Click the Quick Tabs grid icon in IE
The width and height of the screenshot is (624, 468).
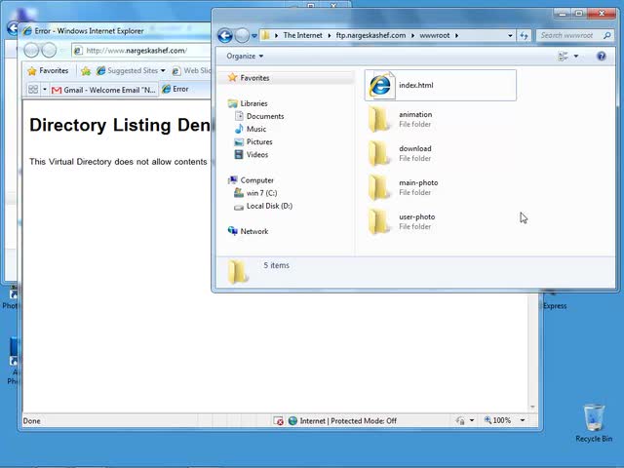(x=33, y=90)
